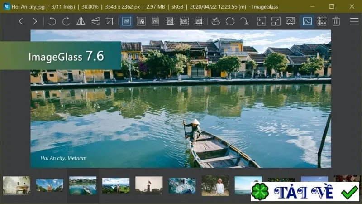The width and height of the screenshot is (362, 204).
Task: Click the refresh image icon
Action: pos(230,21)
